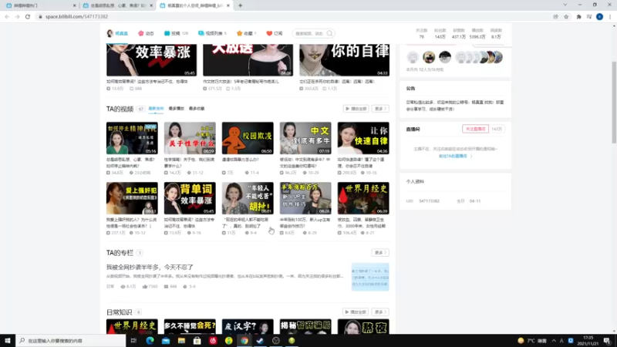Click the Windows taskbar search box
Image resolution: width=617 pixels, height=347 pixels.
coord(71,340)
